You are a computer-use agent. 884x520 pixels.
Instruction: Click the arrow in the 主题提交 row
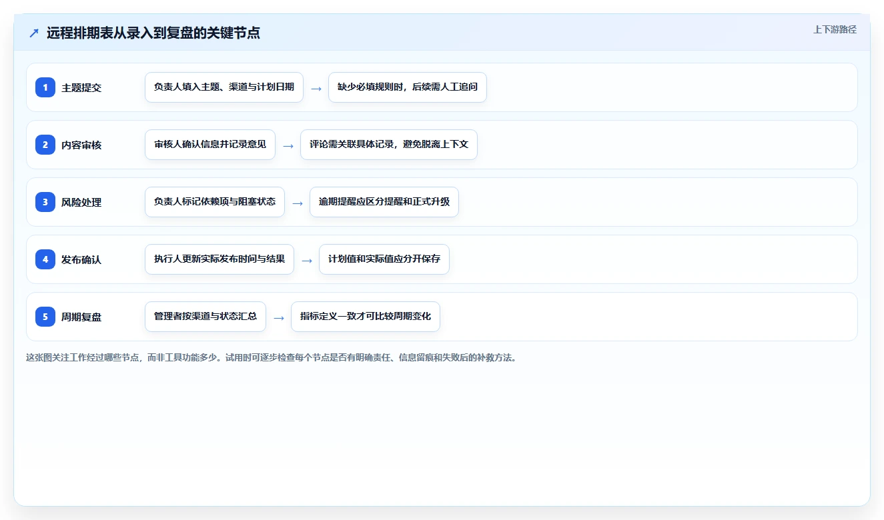coord(316,88)
